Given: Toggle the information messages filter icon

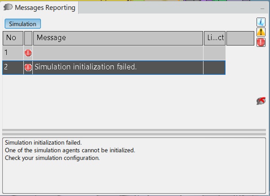Looking at the screenshot, I should coord(261,22).
